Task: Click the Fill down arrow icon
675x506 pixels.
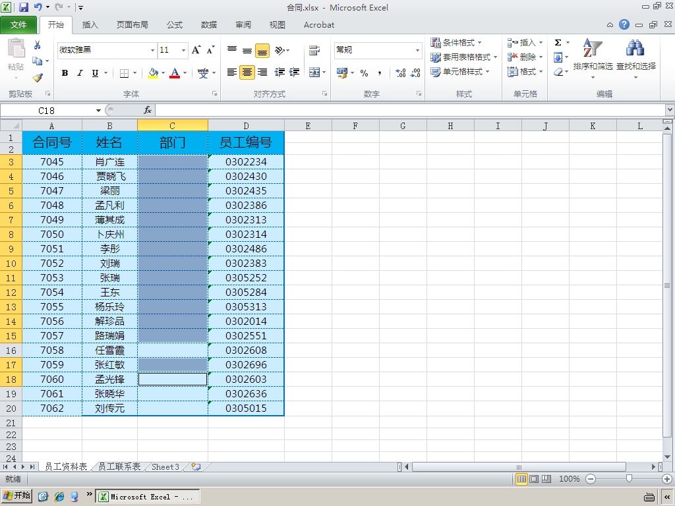Action: [558, 57]
